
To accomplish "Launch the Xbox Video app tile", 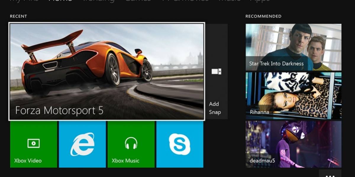I will point(33,144).
